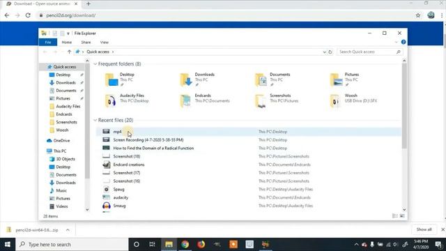Select Audacity Files in navigation pane
446x251 pixels.
[x=68, y=107]
